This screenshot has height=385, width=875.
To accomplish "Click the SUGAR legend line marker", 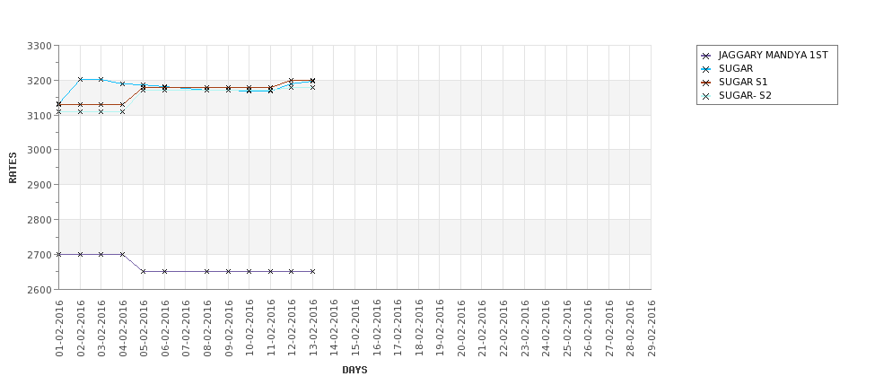I will click(705, 69).
